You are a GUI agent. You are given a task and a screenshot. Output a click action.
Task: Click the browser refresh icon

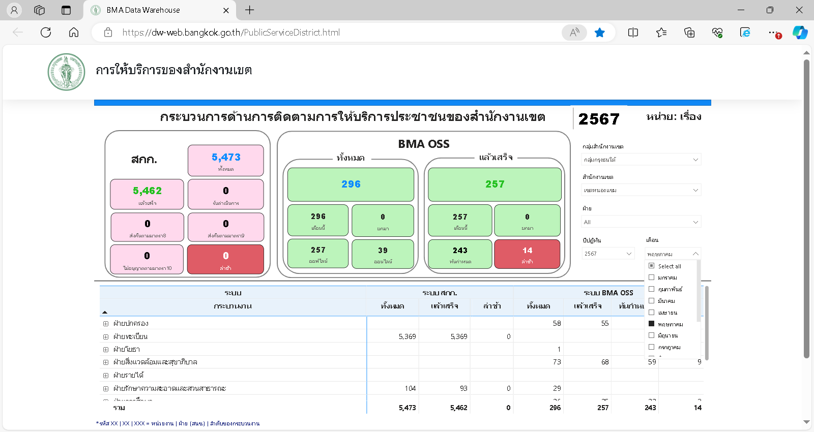pyautogui.click(x=46, y=33)
